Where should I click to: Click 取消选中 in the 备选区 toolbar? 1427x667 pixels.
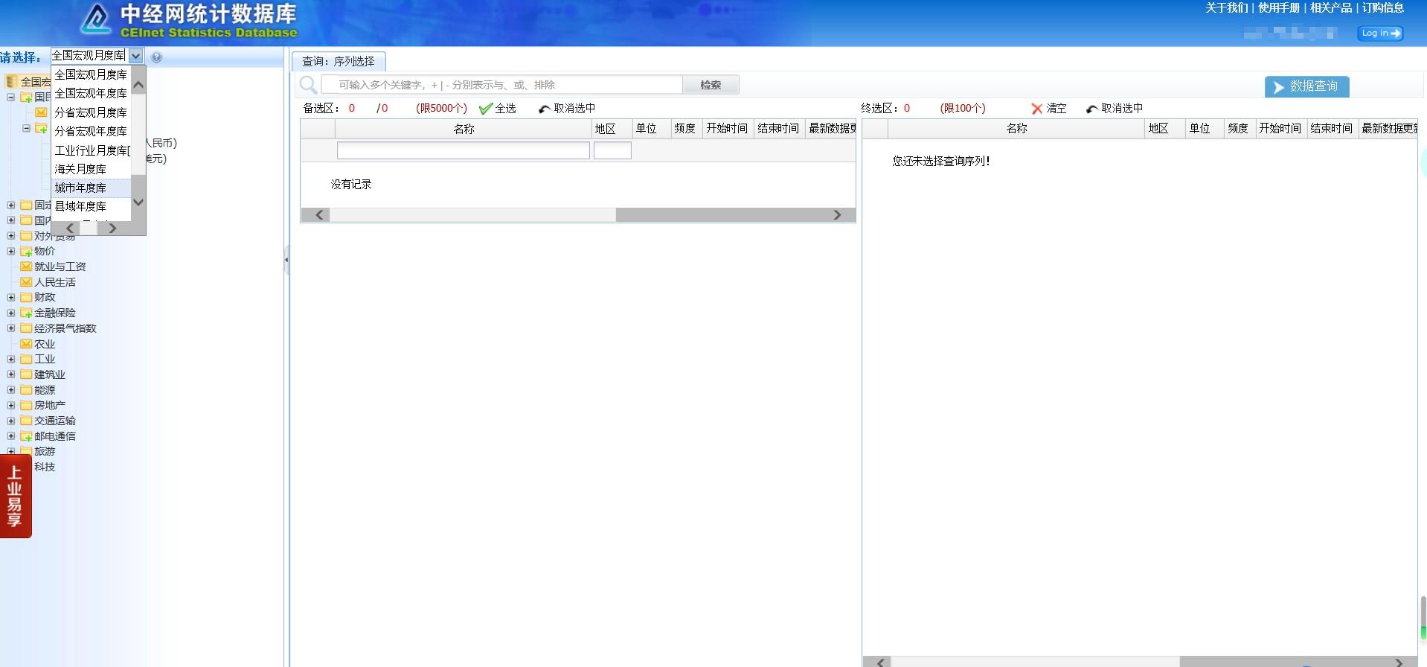coord(567,109)
